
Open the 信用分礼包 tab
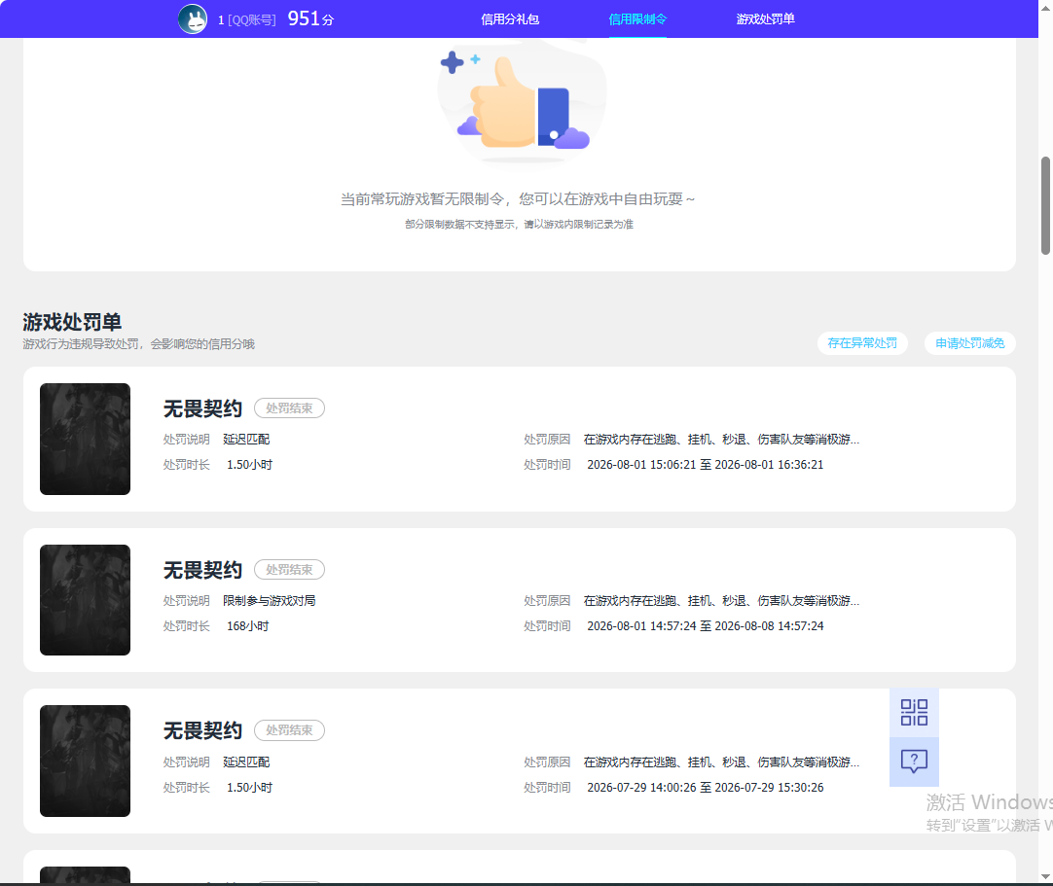[510, 18]
